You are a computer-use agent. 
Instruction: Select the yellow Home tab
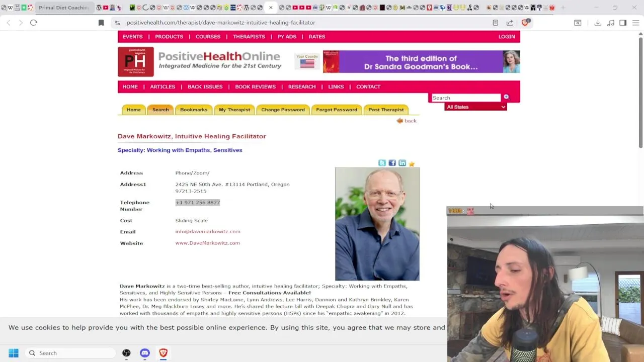click(133, 110)
